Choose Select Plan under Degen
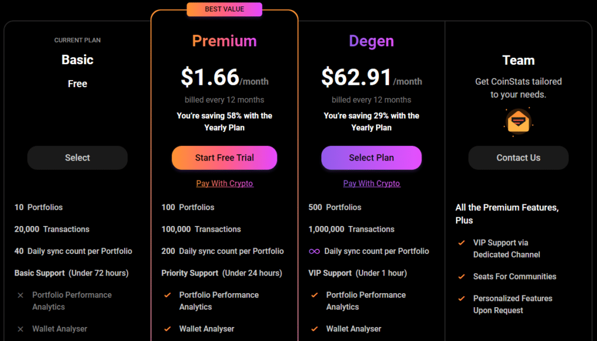597x341 pixels. (x=371, y=158)
